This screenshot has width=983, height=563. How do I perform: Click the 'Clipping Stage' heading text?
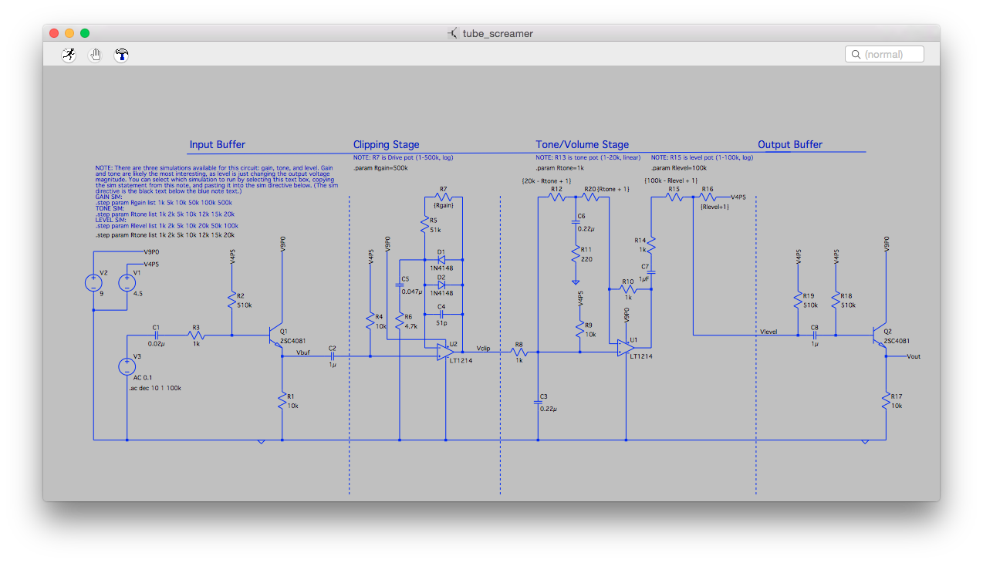(x=387, y=144)
